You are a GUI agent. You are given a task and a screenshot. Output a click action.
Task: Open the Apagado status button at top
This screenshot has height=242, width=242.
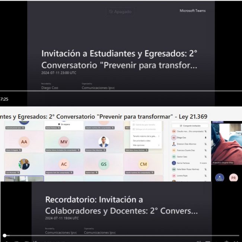coord(120,12)
